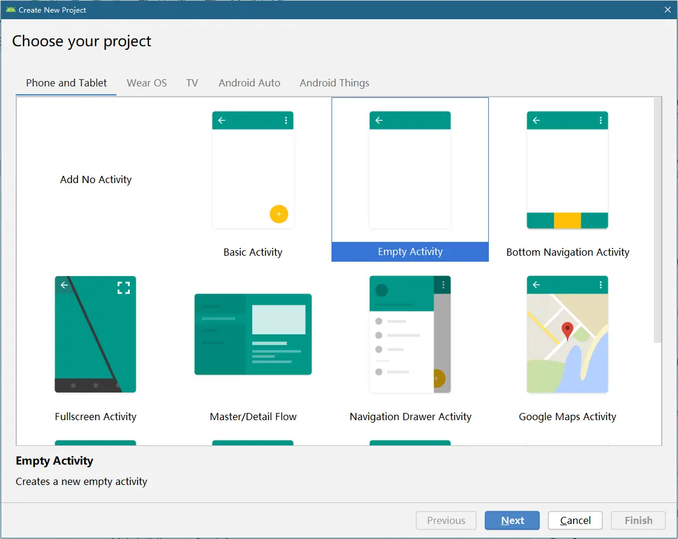Click the Creates a new empty activity text
The width and height of the screenshot is (678, 539).
pos(82,481)
